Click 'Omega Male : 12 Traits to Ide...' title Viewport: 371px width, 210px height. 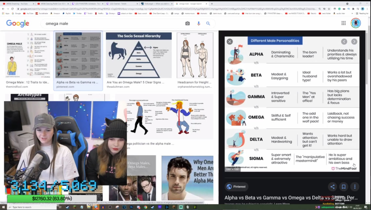27,82
